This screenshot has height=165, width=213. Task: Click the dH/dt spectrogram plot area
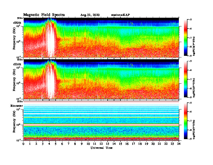[x=101, y=37]
